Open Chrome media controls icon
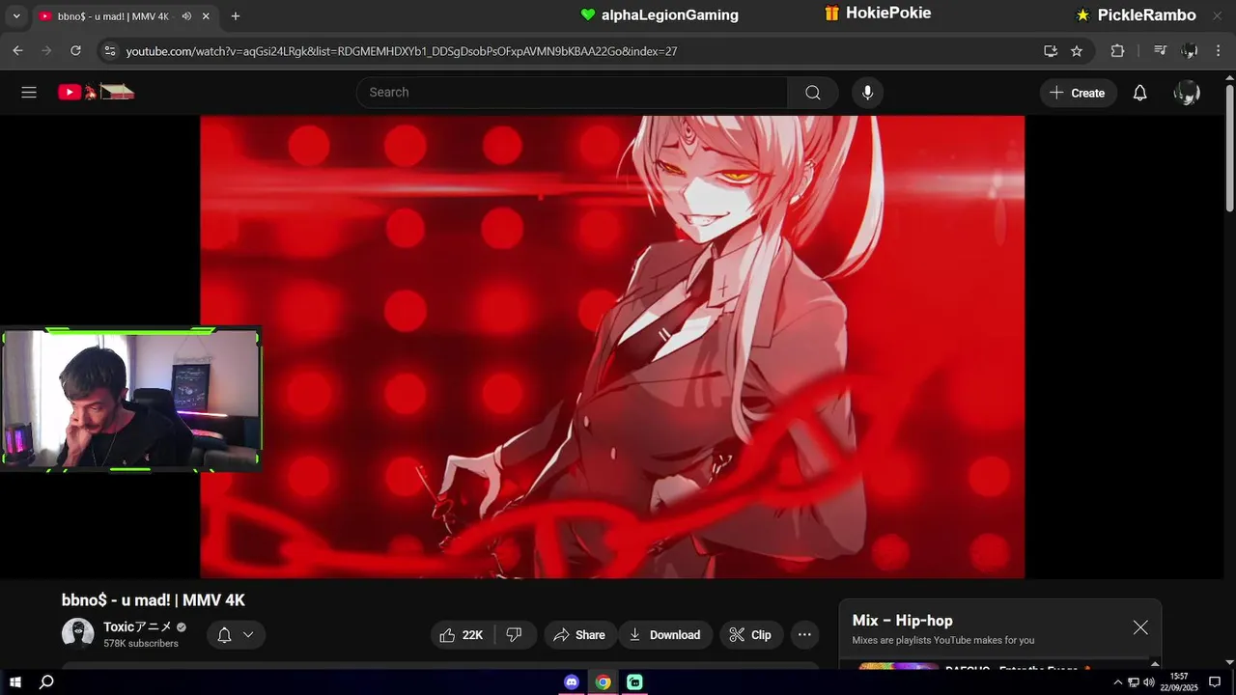This screenshot has width=1236, height=695. [1161, 51]
